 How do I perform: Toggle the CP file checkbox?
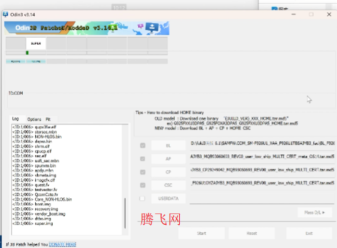pos(143,172)
